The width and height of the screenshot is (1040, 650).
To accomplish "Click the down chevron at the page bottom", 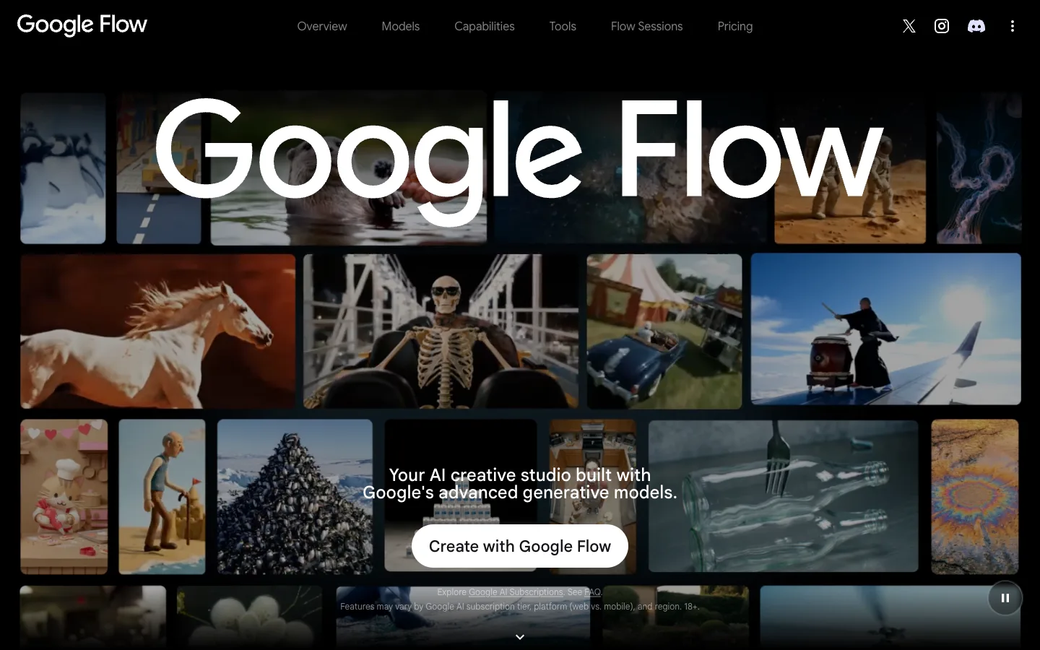I will tap(519, 637).
